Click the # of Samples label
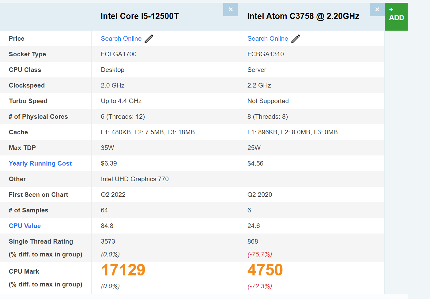 28,210
